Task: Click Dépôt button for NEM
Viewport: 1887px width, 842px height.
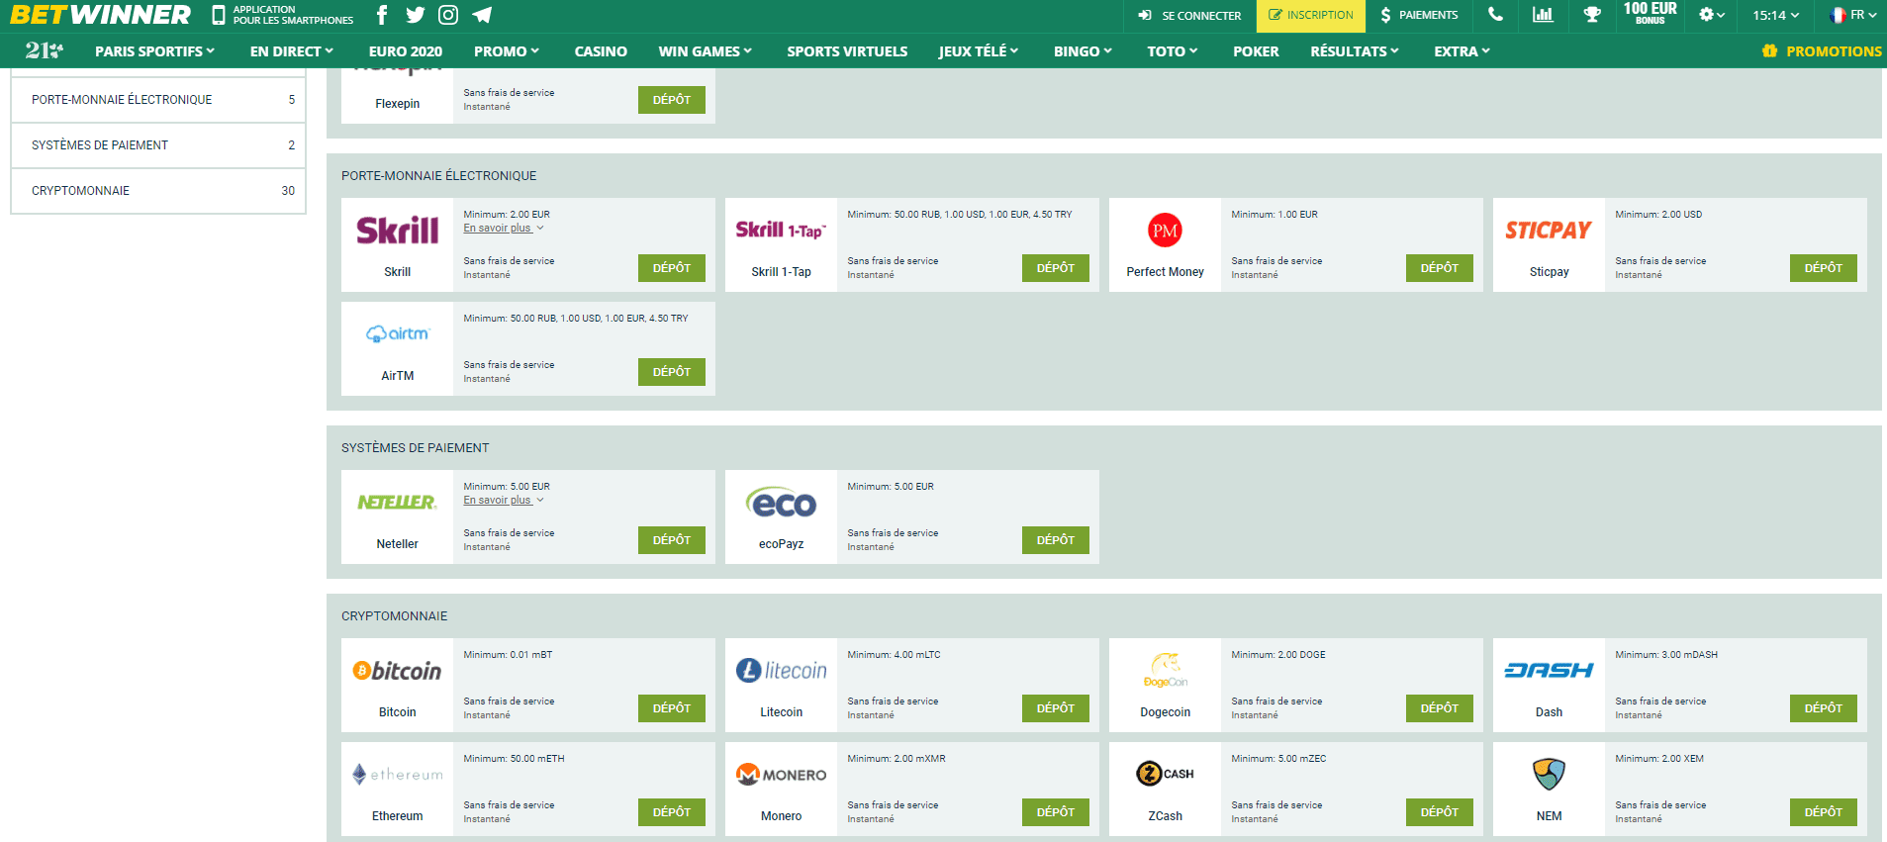Action: (1824, 812)
